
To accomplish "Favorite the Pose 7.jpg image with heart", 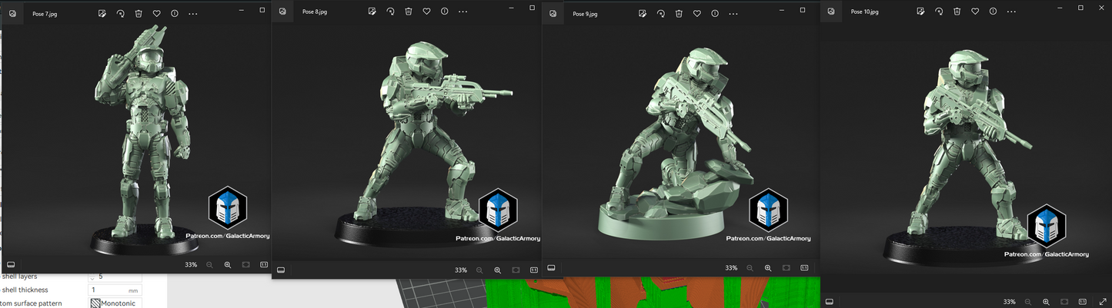I will (157, 14).
